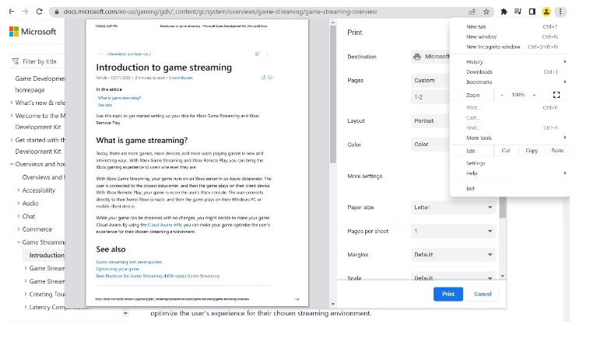Image resolution: width=590 pixels, height=345 pixels.
Task: Open the extensions puzzle icon
Action: (504, 12)
